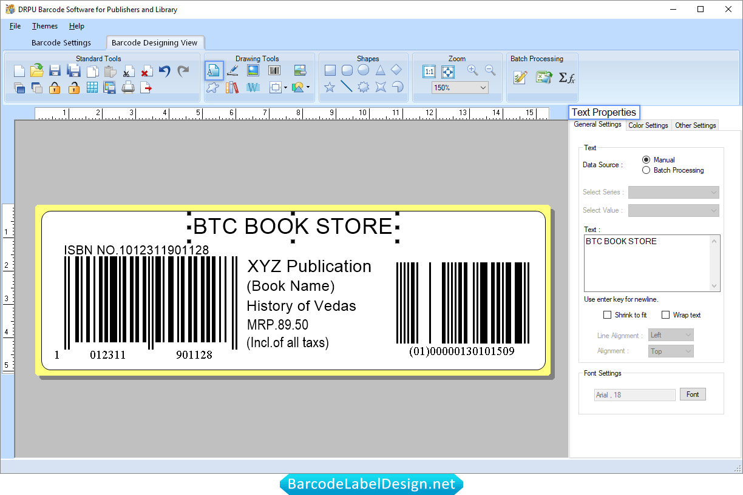Image resolution: width=743 pixels, height=495 pixels.
Task: Select the BTC BOOK STORE label text
Action: point(293,227)
